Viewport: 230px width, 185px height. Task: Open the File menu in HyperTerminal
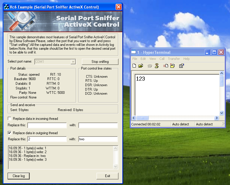(135, 59)
